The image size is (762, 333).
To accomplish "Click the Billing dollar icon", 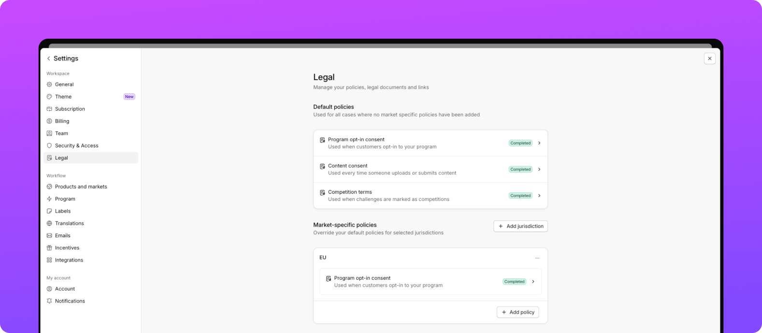I will click(x=49, y=121).
